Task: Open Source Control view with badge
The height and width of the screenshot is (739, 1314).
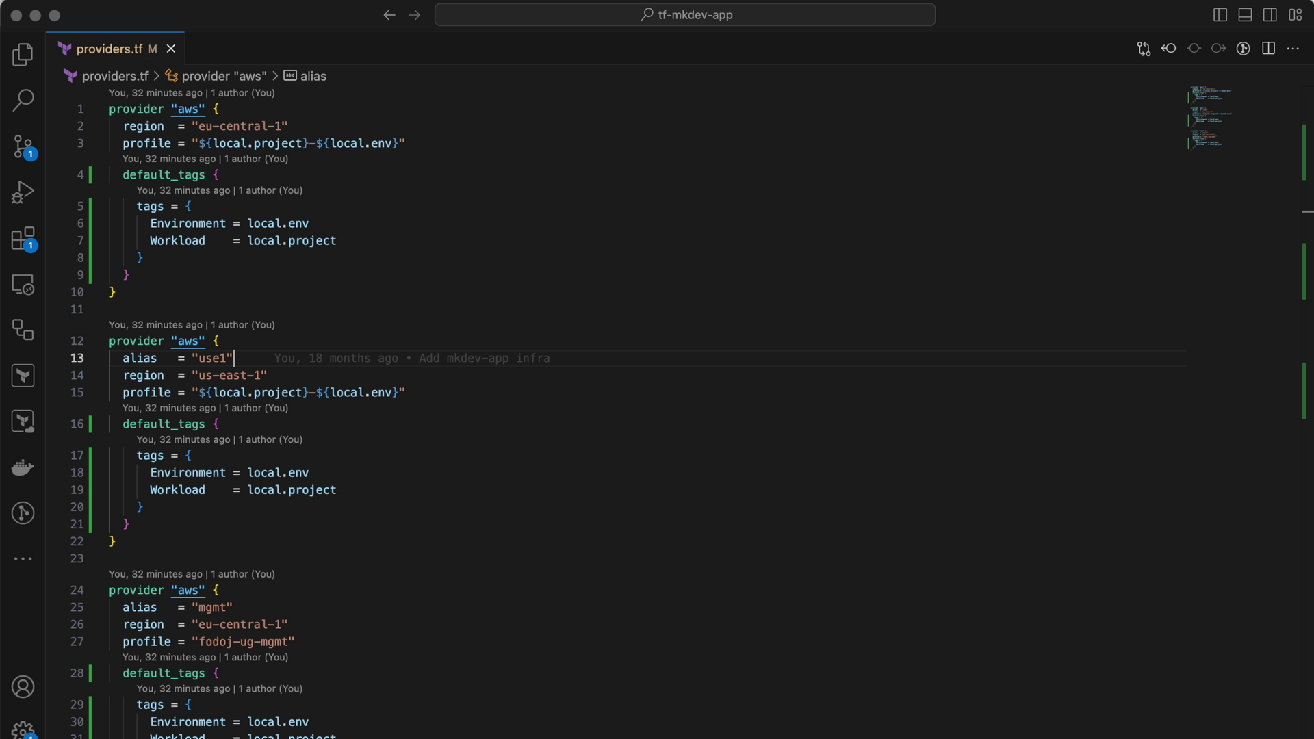Action: [x=23, y=146]
